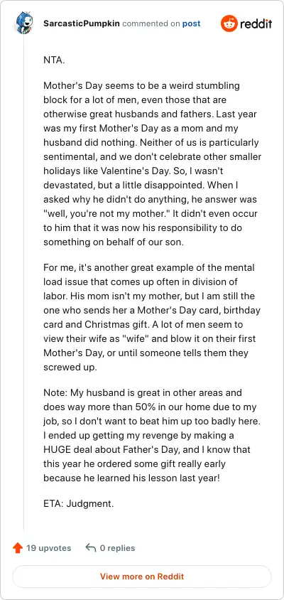Collapse the comment using the vertical thread line
This screenshot has height=600, width=284.
click(24, 283)
